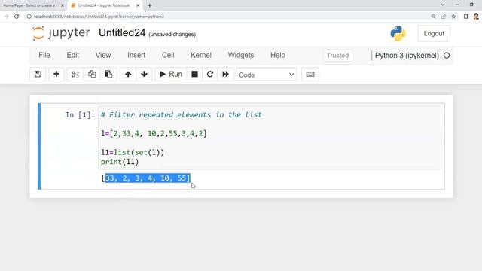The image size is (482, 271).
Task: Open the tab search chevron
Action: [442, 5]
